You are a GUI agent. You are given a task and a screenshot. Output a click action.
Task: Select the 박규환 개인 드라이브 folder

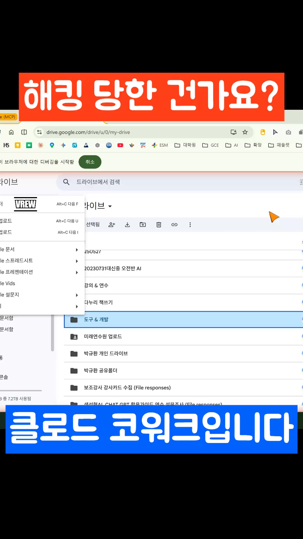coord(183,354)
